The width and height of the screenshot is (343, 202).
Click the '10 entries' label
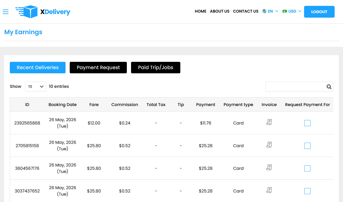click(59, 86)
